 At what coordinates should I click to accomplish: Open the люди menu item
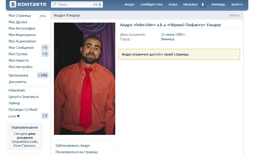click(129, 4)
